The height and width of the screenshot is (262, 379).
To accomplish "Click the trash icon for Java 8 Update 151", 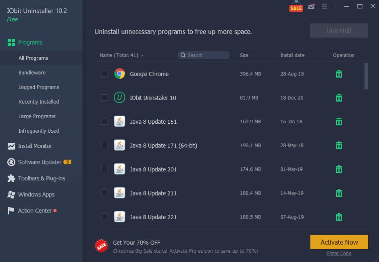I will [x=339, y=122].
